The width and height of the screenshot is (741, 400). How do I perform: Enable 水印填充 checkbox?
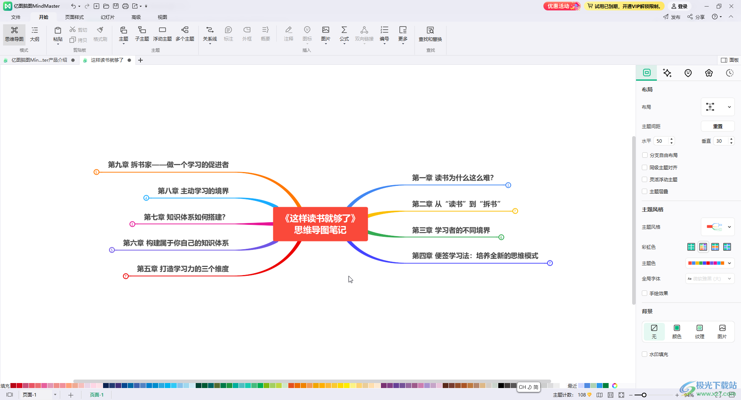point(645,354)
